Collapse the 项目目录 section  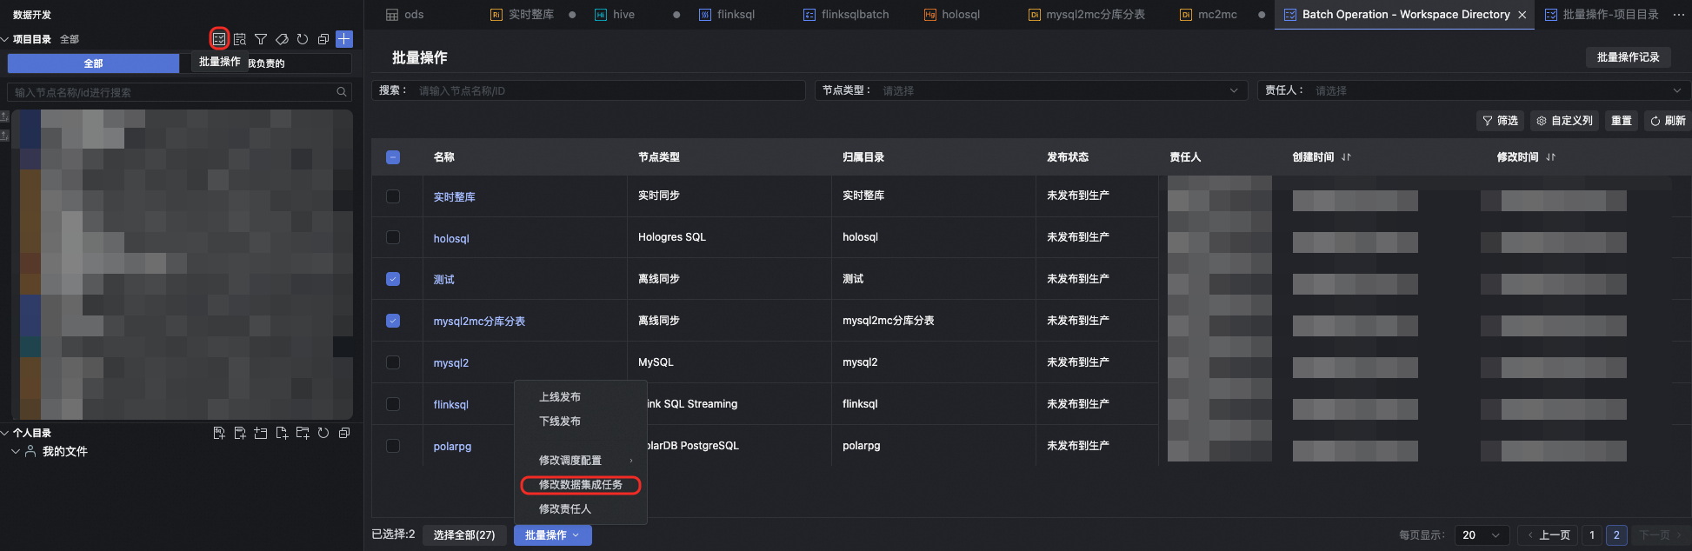(x=4, y=39)
